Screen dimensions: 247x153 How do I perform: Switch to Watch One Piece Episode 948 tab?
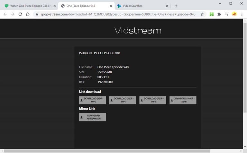pyautogui.click(x=28, y=6)
